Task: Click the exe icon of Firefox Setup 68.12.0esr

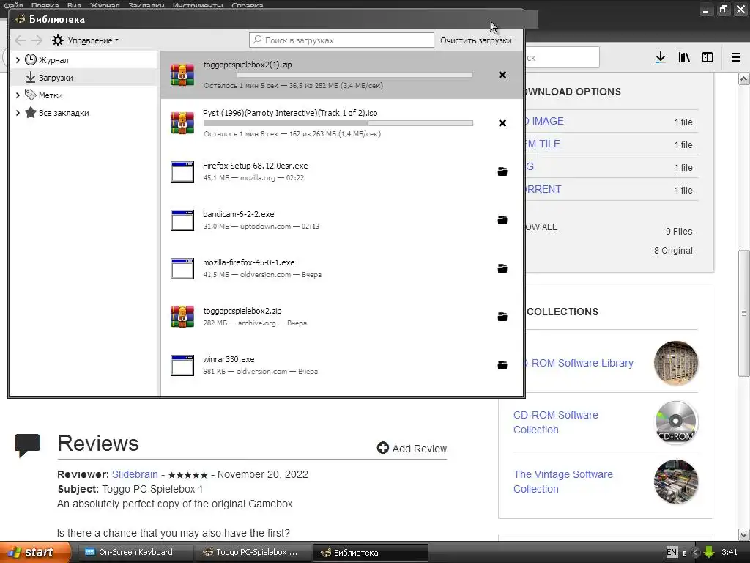Action: pos(182,172)
